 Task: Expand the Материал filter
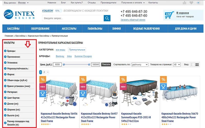pyautogui.click(x=19, y=92)
